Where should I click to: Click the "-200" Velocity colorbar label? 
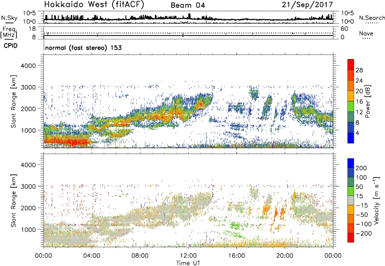pyautogui.click(x=364, y=233)
